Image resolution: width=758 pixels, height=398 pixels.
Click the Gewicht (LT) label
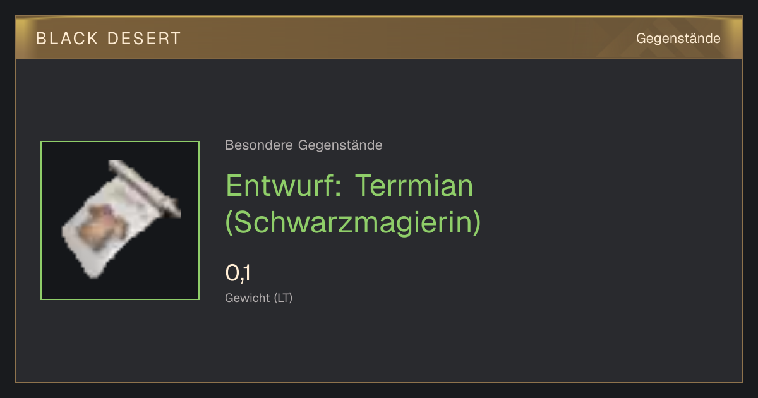259,298
